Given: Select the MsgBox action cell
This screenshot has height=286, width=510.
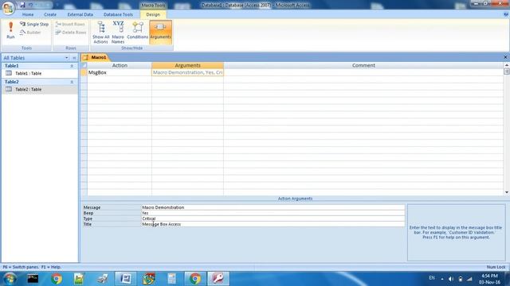Looking at the screenshot, I should [120, 72].
